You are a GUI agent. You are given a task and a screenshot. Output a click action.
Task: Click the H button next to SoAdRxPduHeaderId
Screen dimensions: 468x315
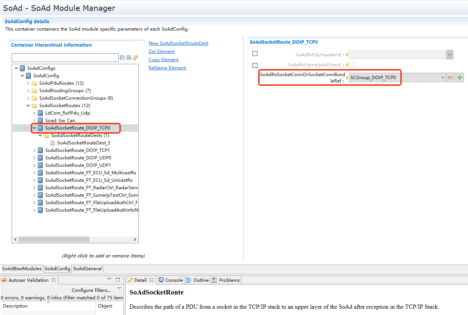click(450, 55)
